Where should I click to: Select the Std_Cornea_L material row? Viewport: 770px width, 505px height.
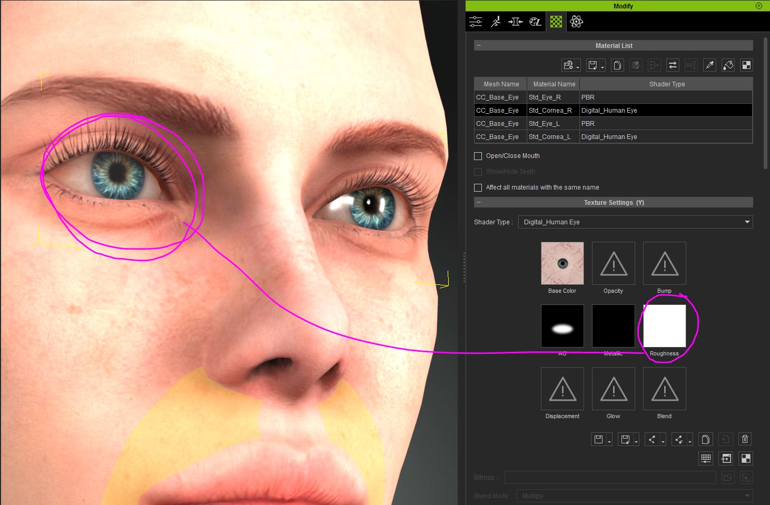pyautogui.click(x=613, y=136)
